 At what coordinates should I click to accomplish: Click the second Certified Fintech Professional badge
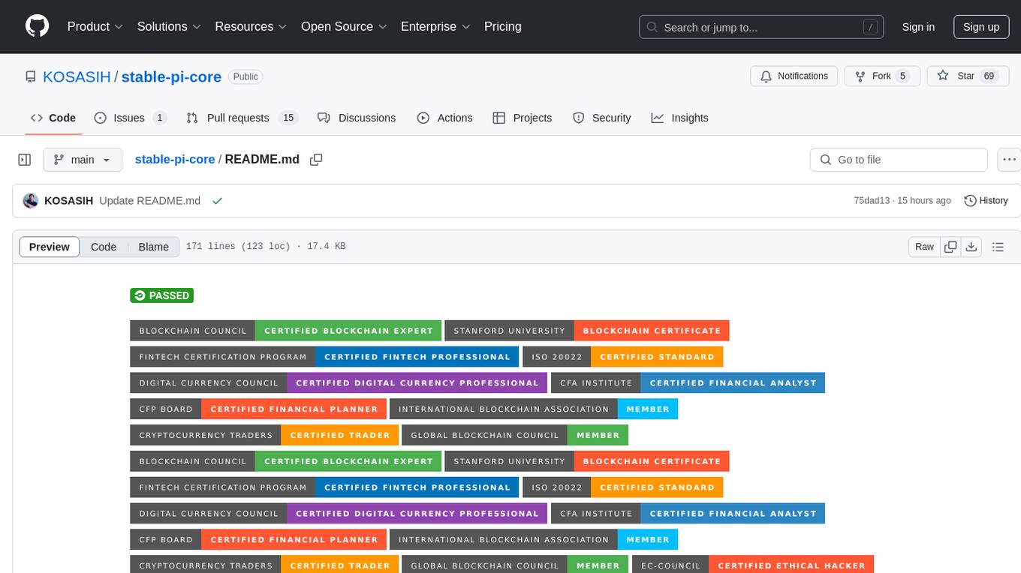tap(324, 487)
